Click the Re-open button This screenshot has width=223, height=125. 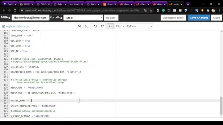click(x=111, y=18)
